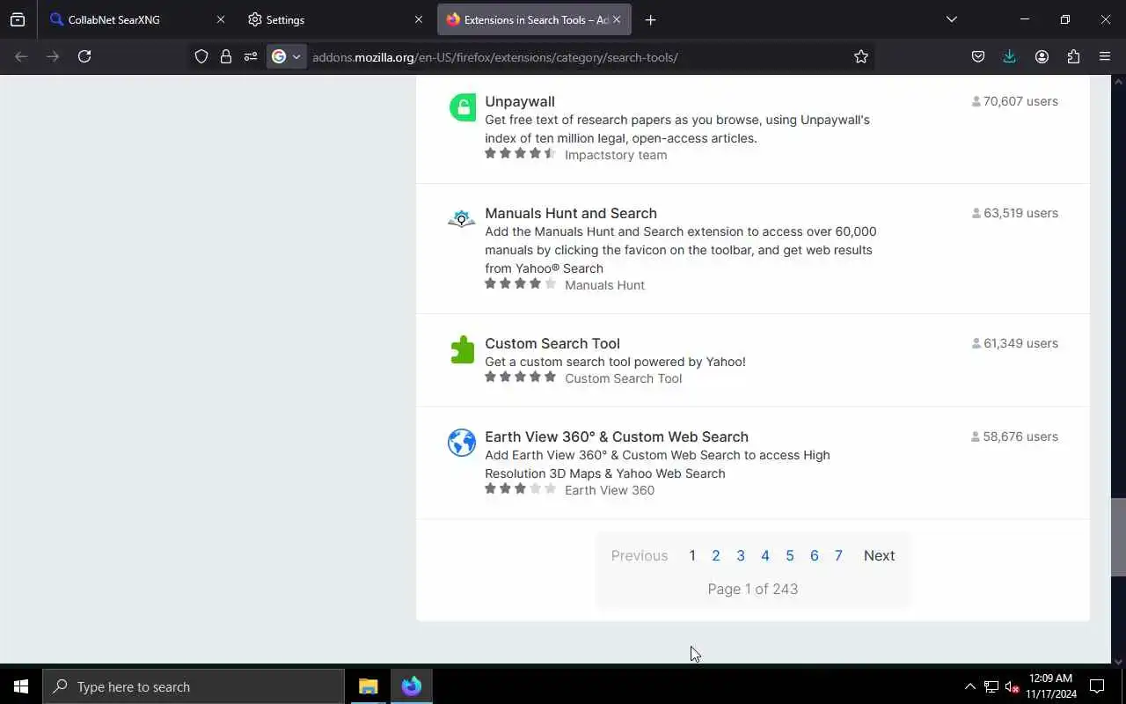Click the Impactstory team author text
The image size is (1126, 704).
pyautogui.click(x=616, y=155)
